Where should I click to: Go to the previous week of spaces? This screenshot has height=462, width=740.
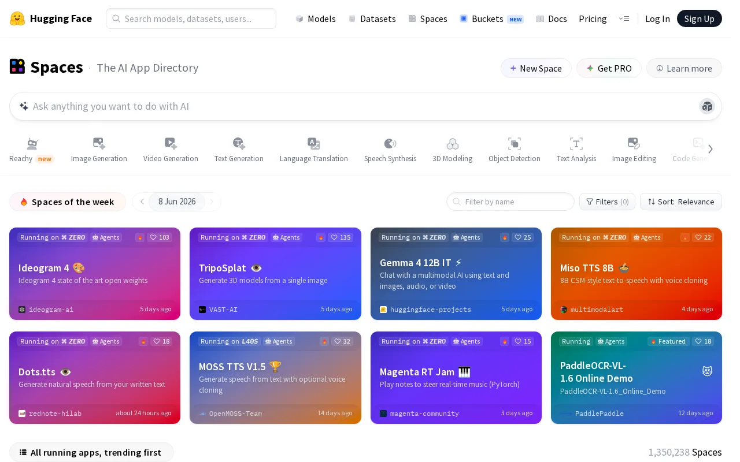pyautogui.click(x=142, y=202)
